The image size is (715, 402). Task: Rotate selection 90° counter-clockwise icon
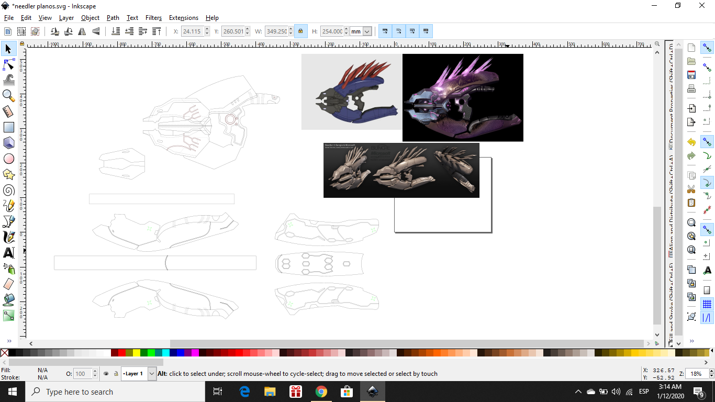[x=54, y=31]
